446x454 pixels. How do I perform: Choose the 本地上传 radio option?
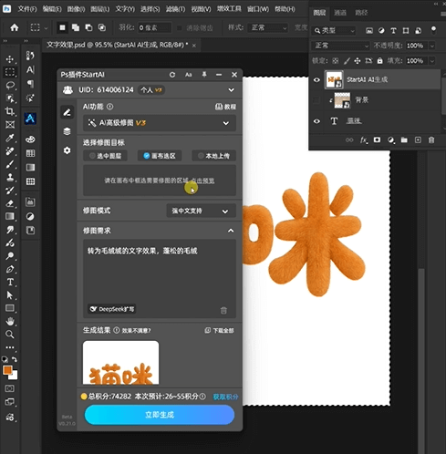(213, 156)
